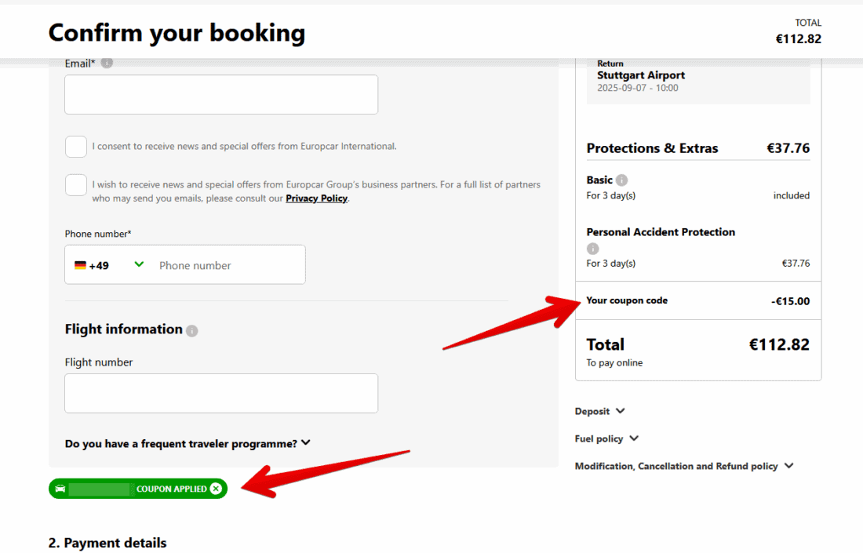This screenshot has width=863, height=553.
Task: Open +49 country code dropdown
Action: pos(139,264)
